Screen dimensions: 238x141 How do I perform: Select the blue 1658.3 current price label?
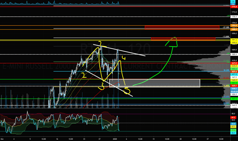click(x=234, y=88)
